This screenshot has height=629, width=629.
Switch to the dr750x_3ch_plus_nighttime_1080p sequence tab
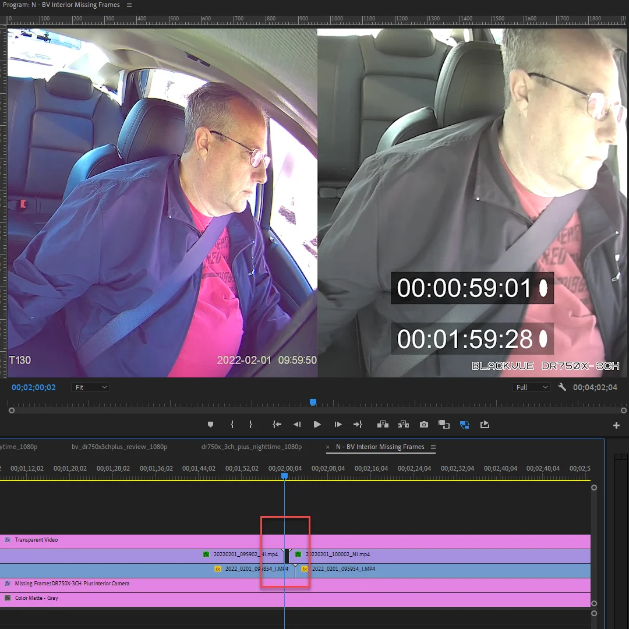[252, 447]
